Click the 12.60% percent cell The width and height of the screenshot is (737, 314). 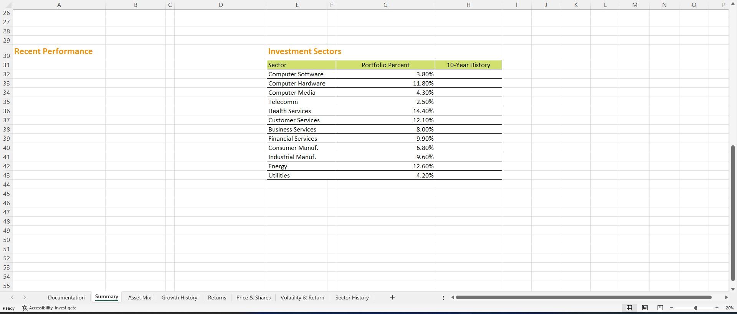(x=385, y=166)
